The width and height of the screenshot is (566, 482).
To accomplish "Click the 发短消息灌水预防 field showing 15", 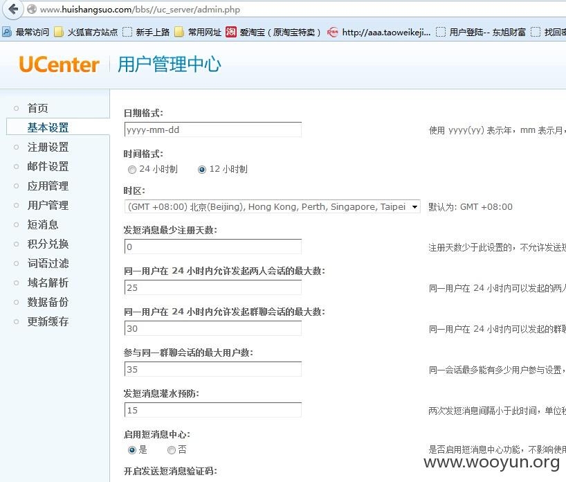I will click(x=213, y=410).
